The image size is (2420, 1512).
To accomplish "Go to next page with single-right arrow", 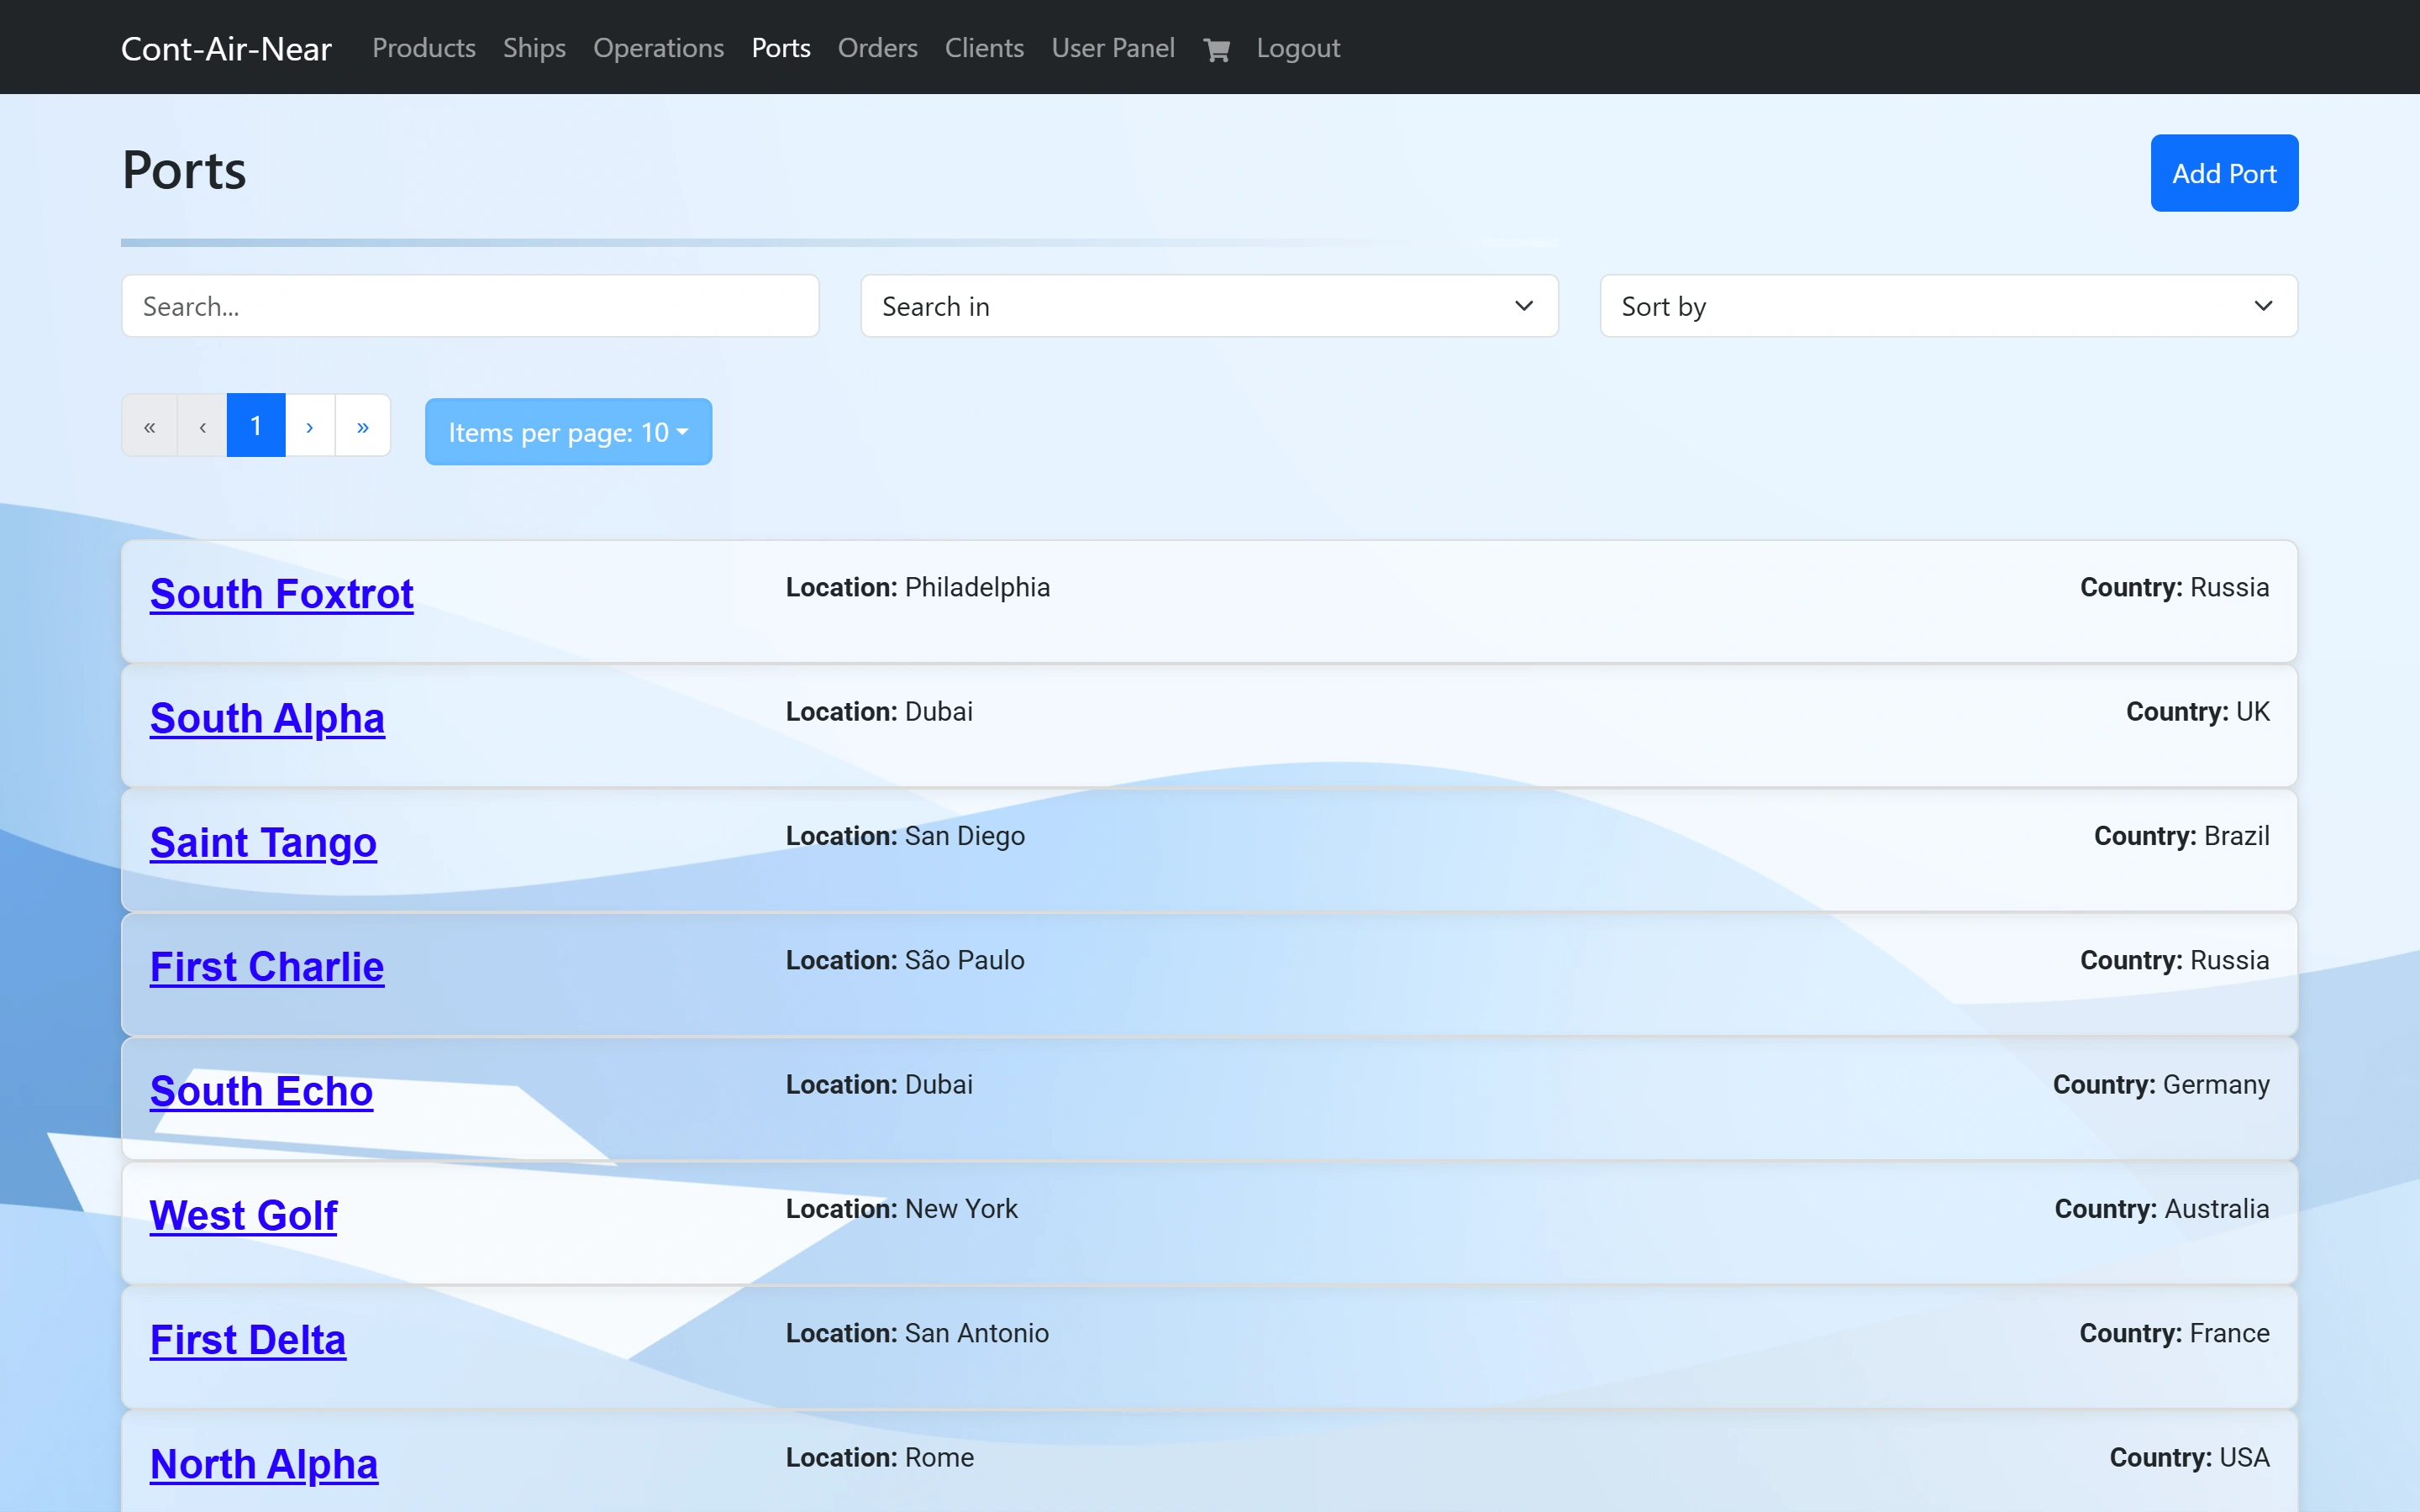I will point(310,426).
